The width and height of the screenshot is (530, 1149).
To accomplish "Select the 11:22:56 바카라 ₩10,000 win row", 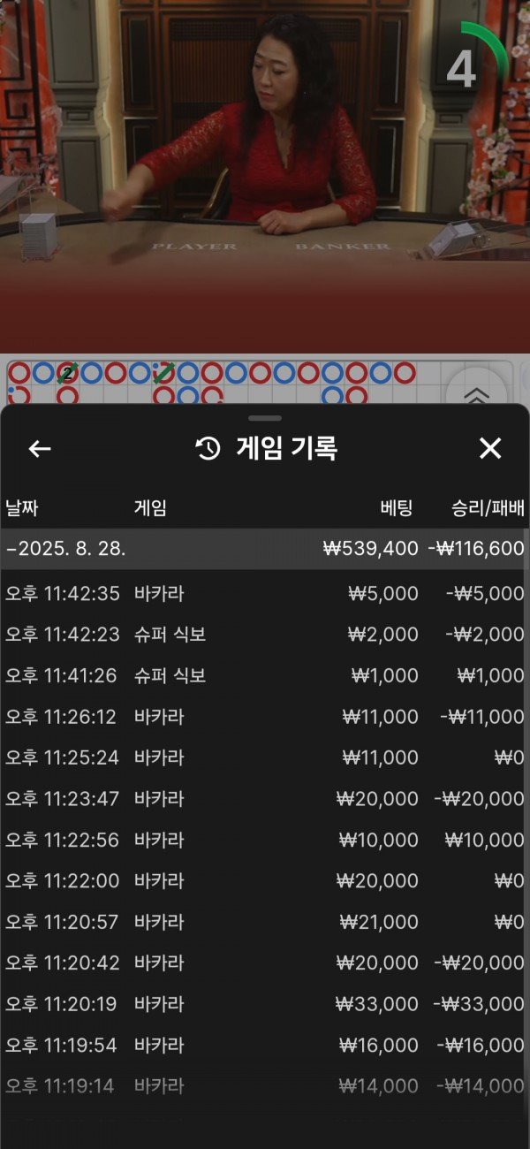I will pos(265,840).
